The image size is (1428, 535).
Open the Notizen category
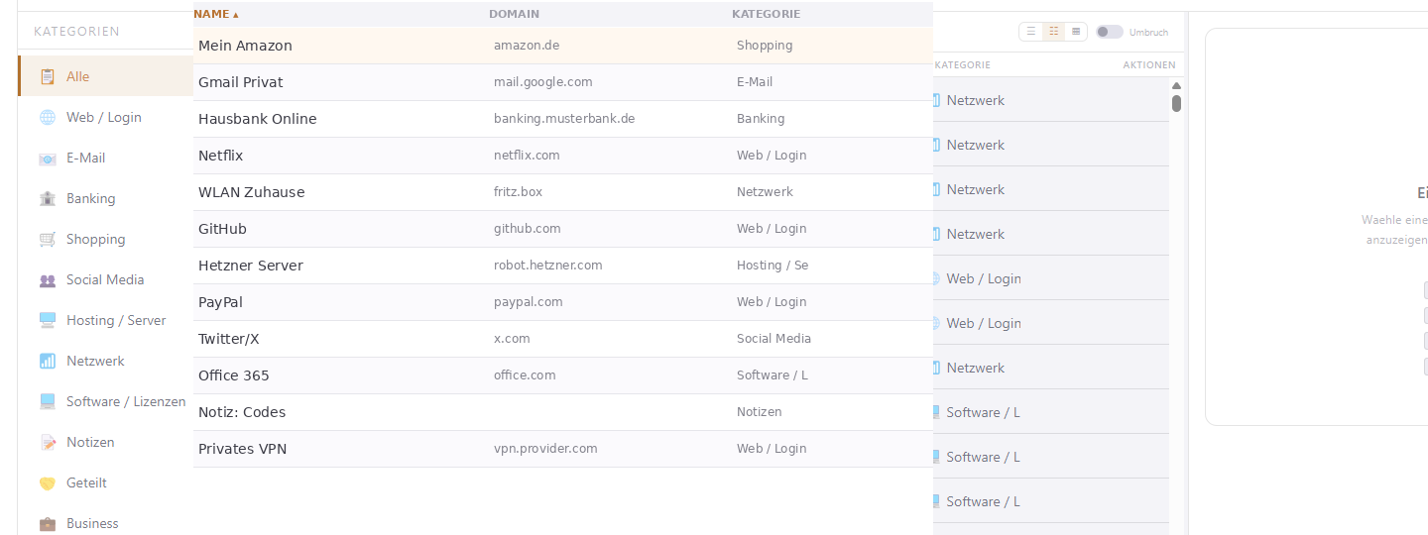89,442
